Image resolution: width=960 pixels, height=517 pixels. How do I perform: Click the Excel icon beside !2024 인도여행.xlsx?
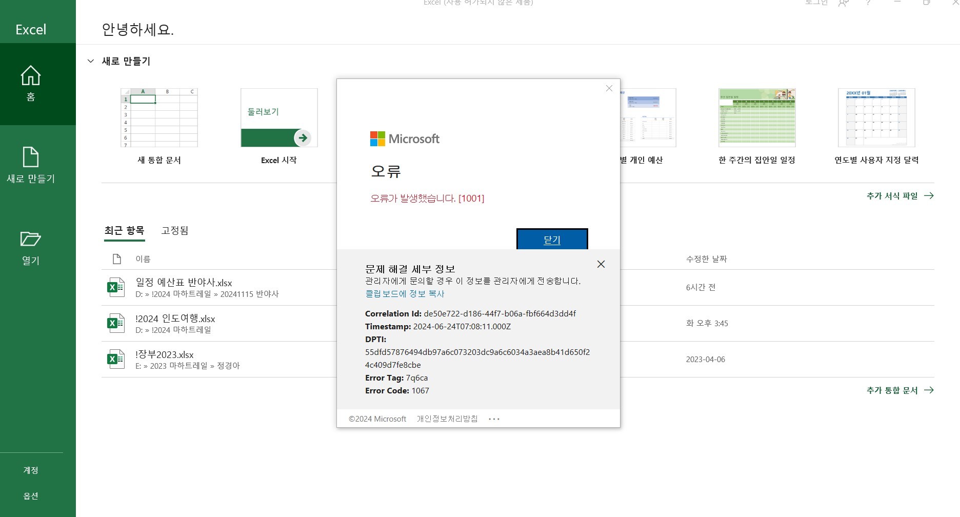(116, 323)
